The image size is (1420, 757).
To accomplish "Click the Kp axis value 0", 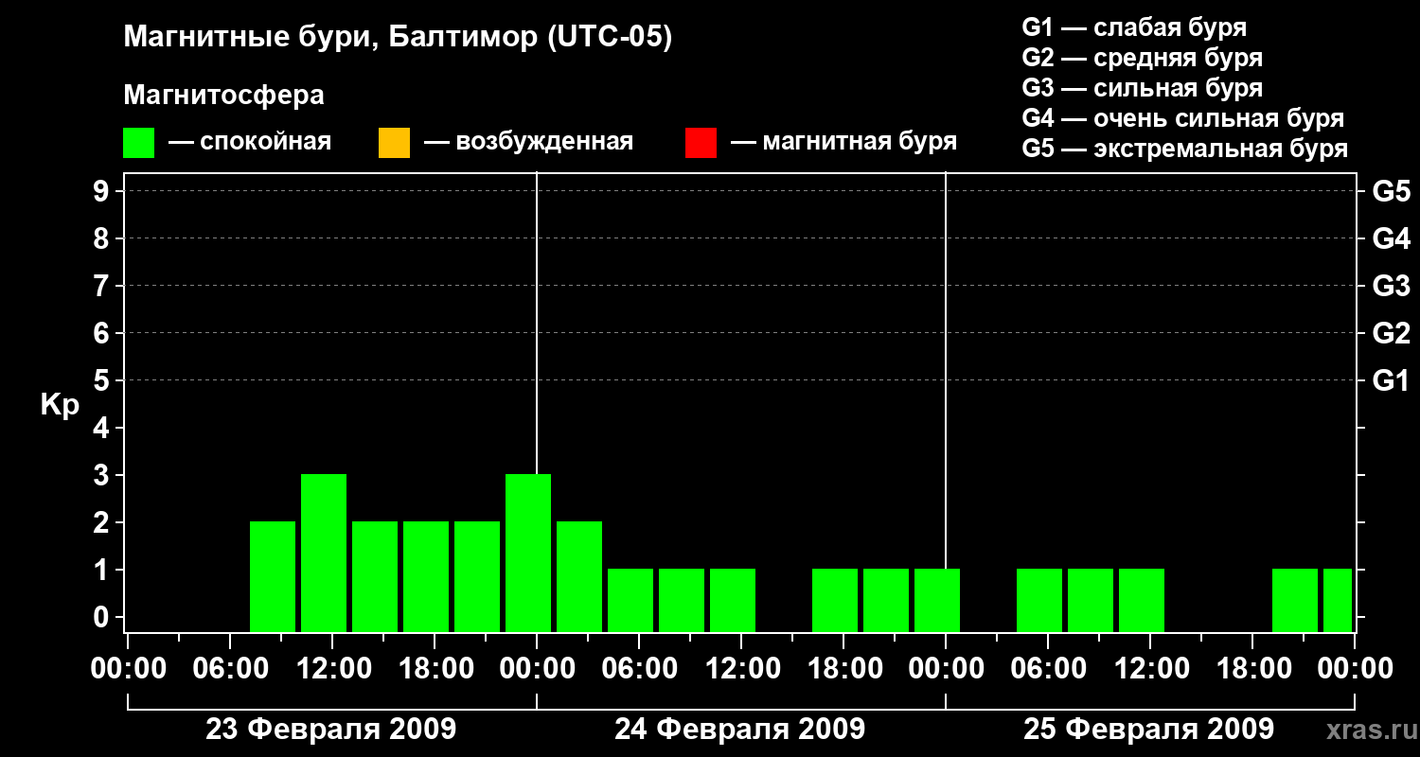I will (103, 617).
